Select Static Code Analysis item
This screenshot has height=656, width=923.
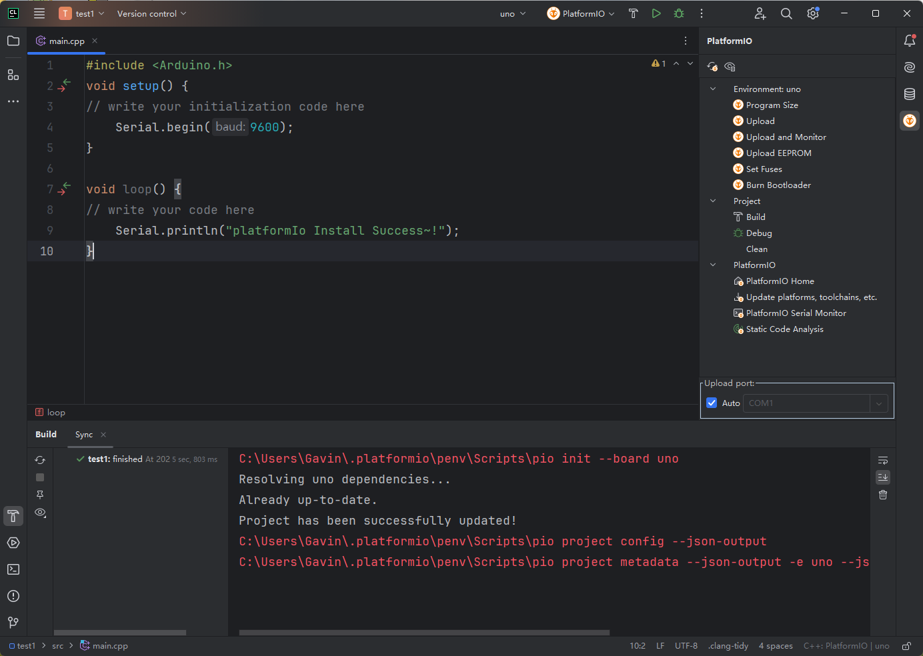tap(784, 329)
